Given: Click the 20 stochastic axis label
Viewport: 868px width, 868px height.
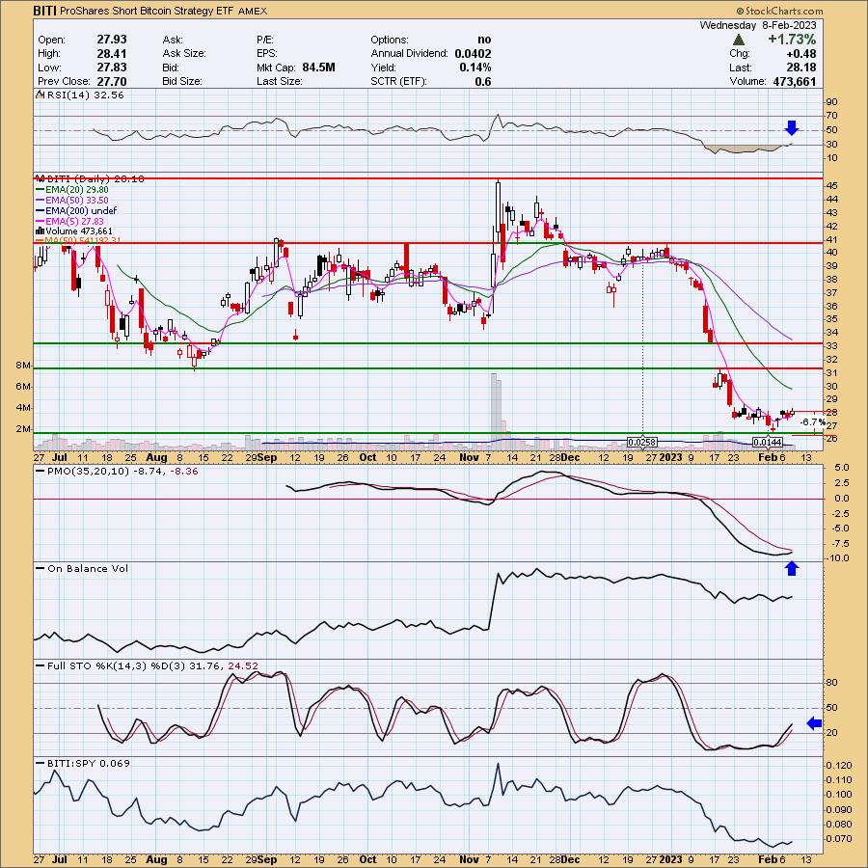Looking at the screenshot, I should pyautogui.click(x=832, y=732).
